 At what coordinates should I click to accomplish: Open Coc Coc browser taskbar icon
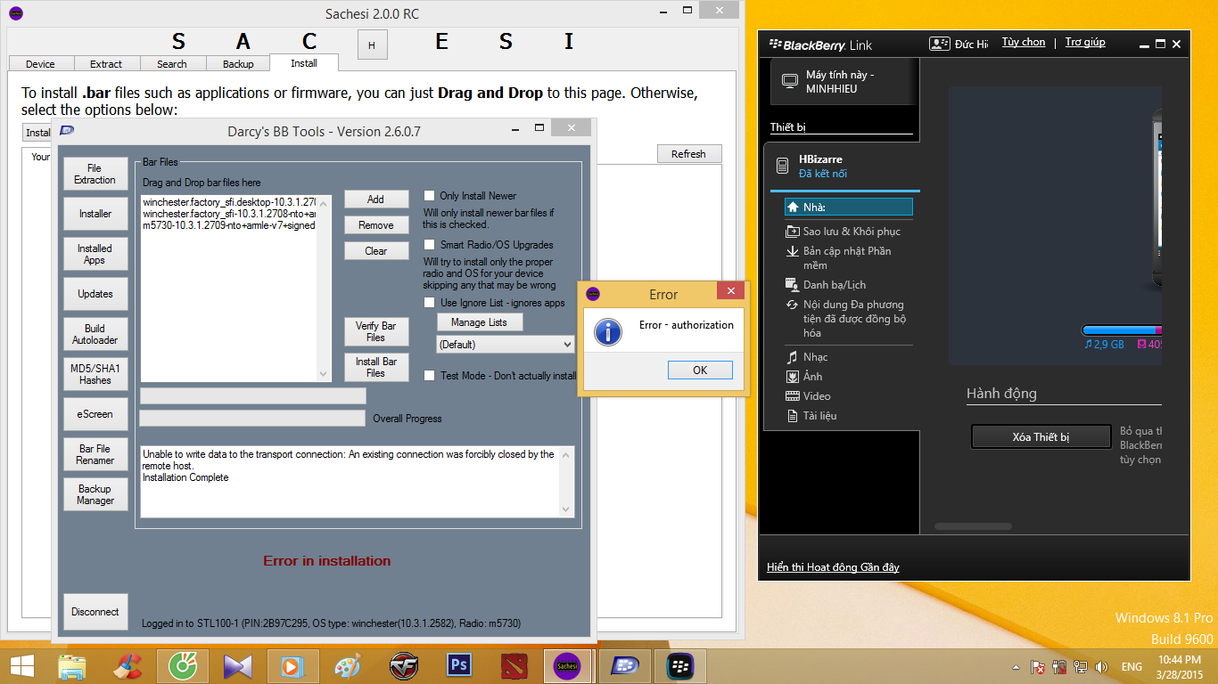(x=183, y=665)
